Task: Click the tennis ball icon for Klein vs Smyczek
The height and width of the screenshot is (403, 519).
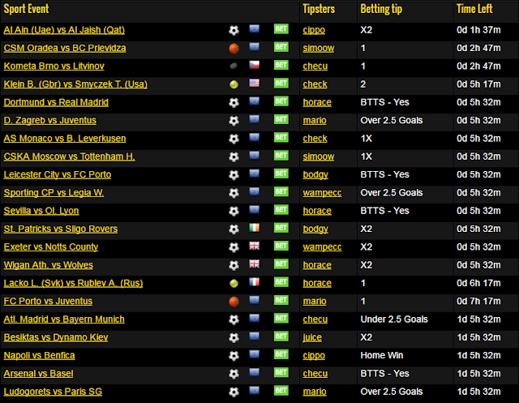Action: [234, 84]
